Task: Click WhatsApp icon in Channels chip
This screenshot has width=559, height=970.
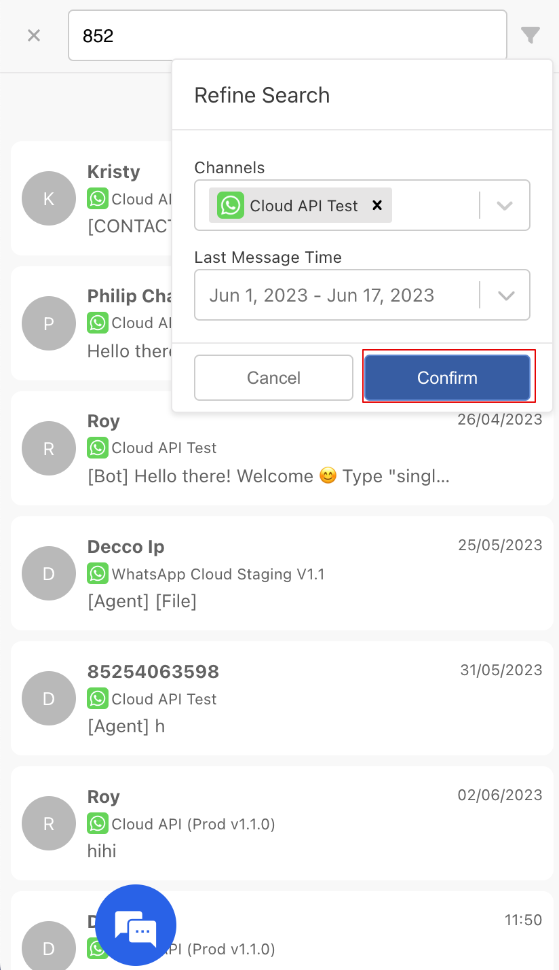Action: coord(230,205)
